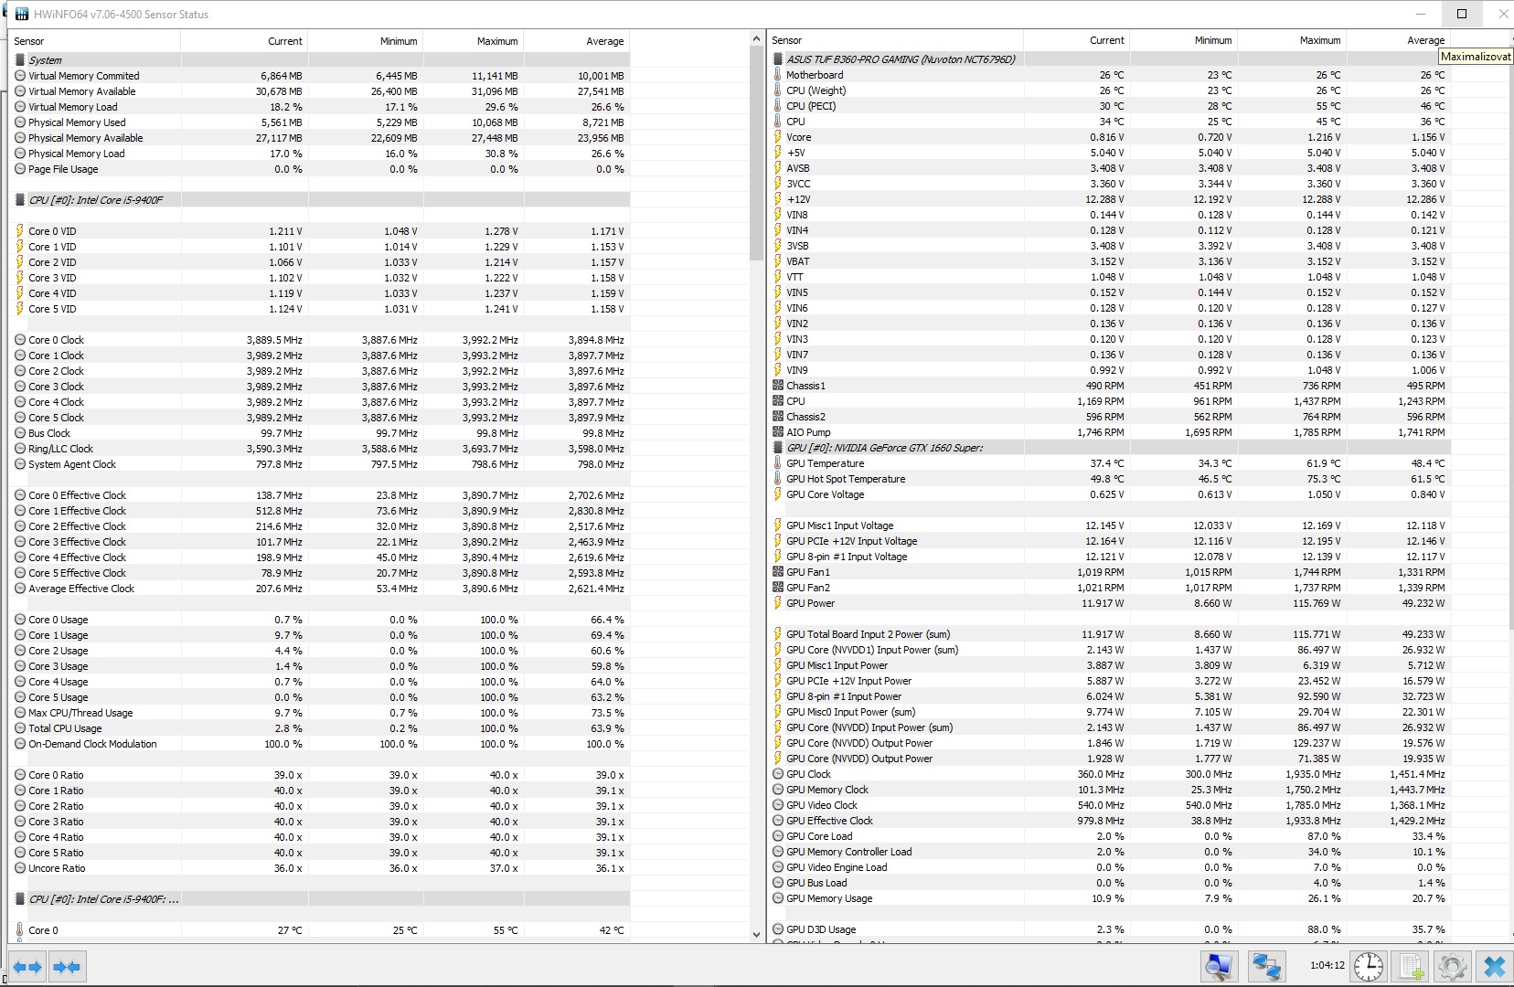Select the VBAT voltage row label
Image resolution: width=1514 pixels, height=987 pixels.
pos(798,261)
